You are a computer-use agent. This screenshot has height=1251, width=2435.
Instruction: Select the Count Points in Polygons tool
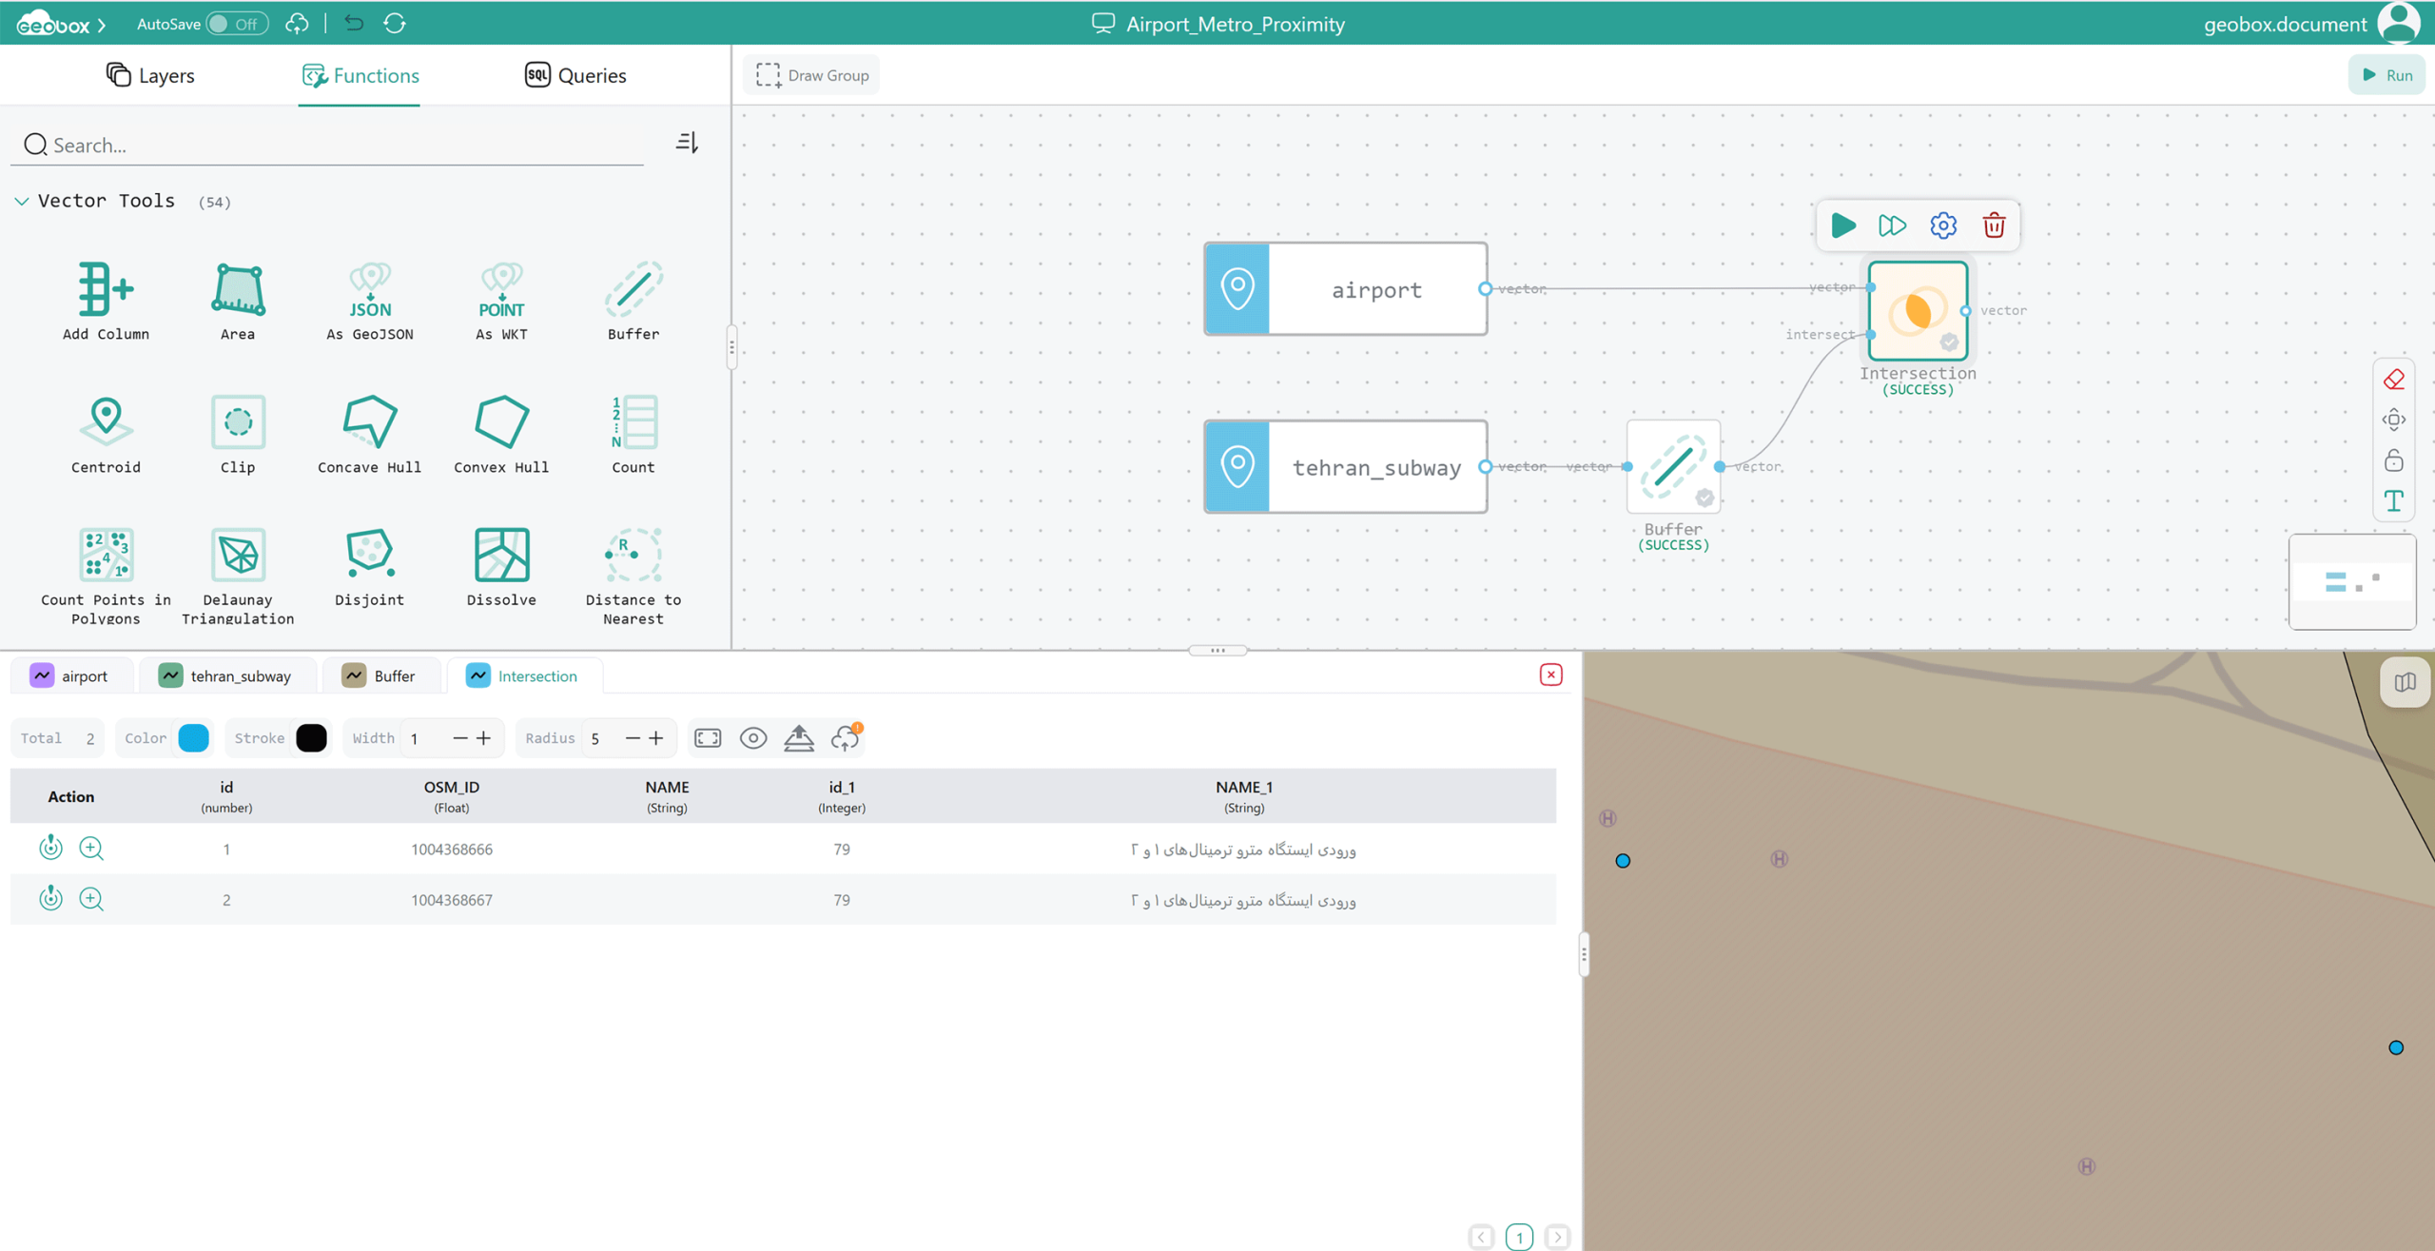106,576
